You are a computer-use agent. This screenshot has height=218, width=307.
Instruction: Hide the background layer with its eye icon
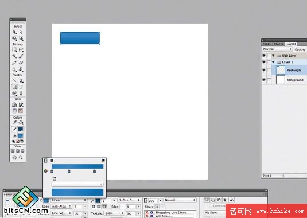coord(264,80)
